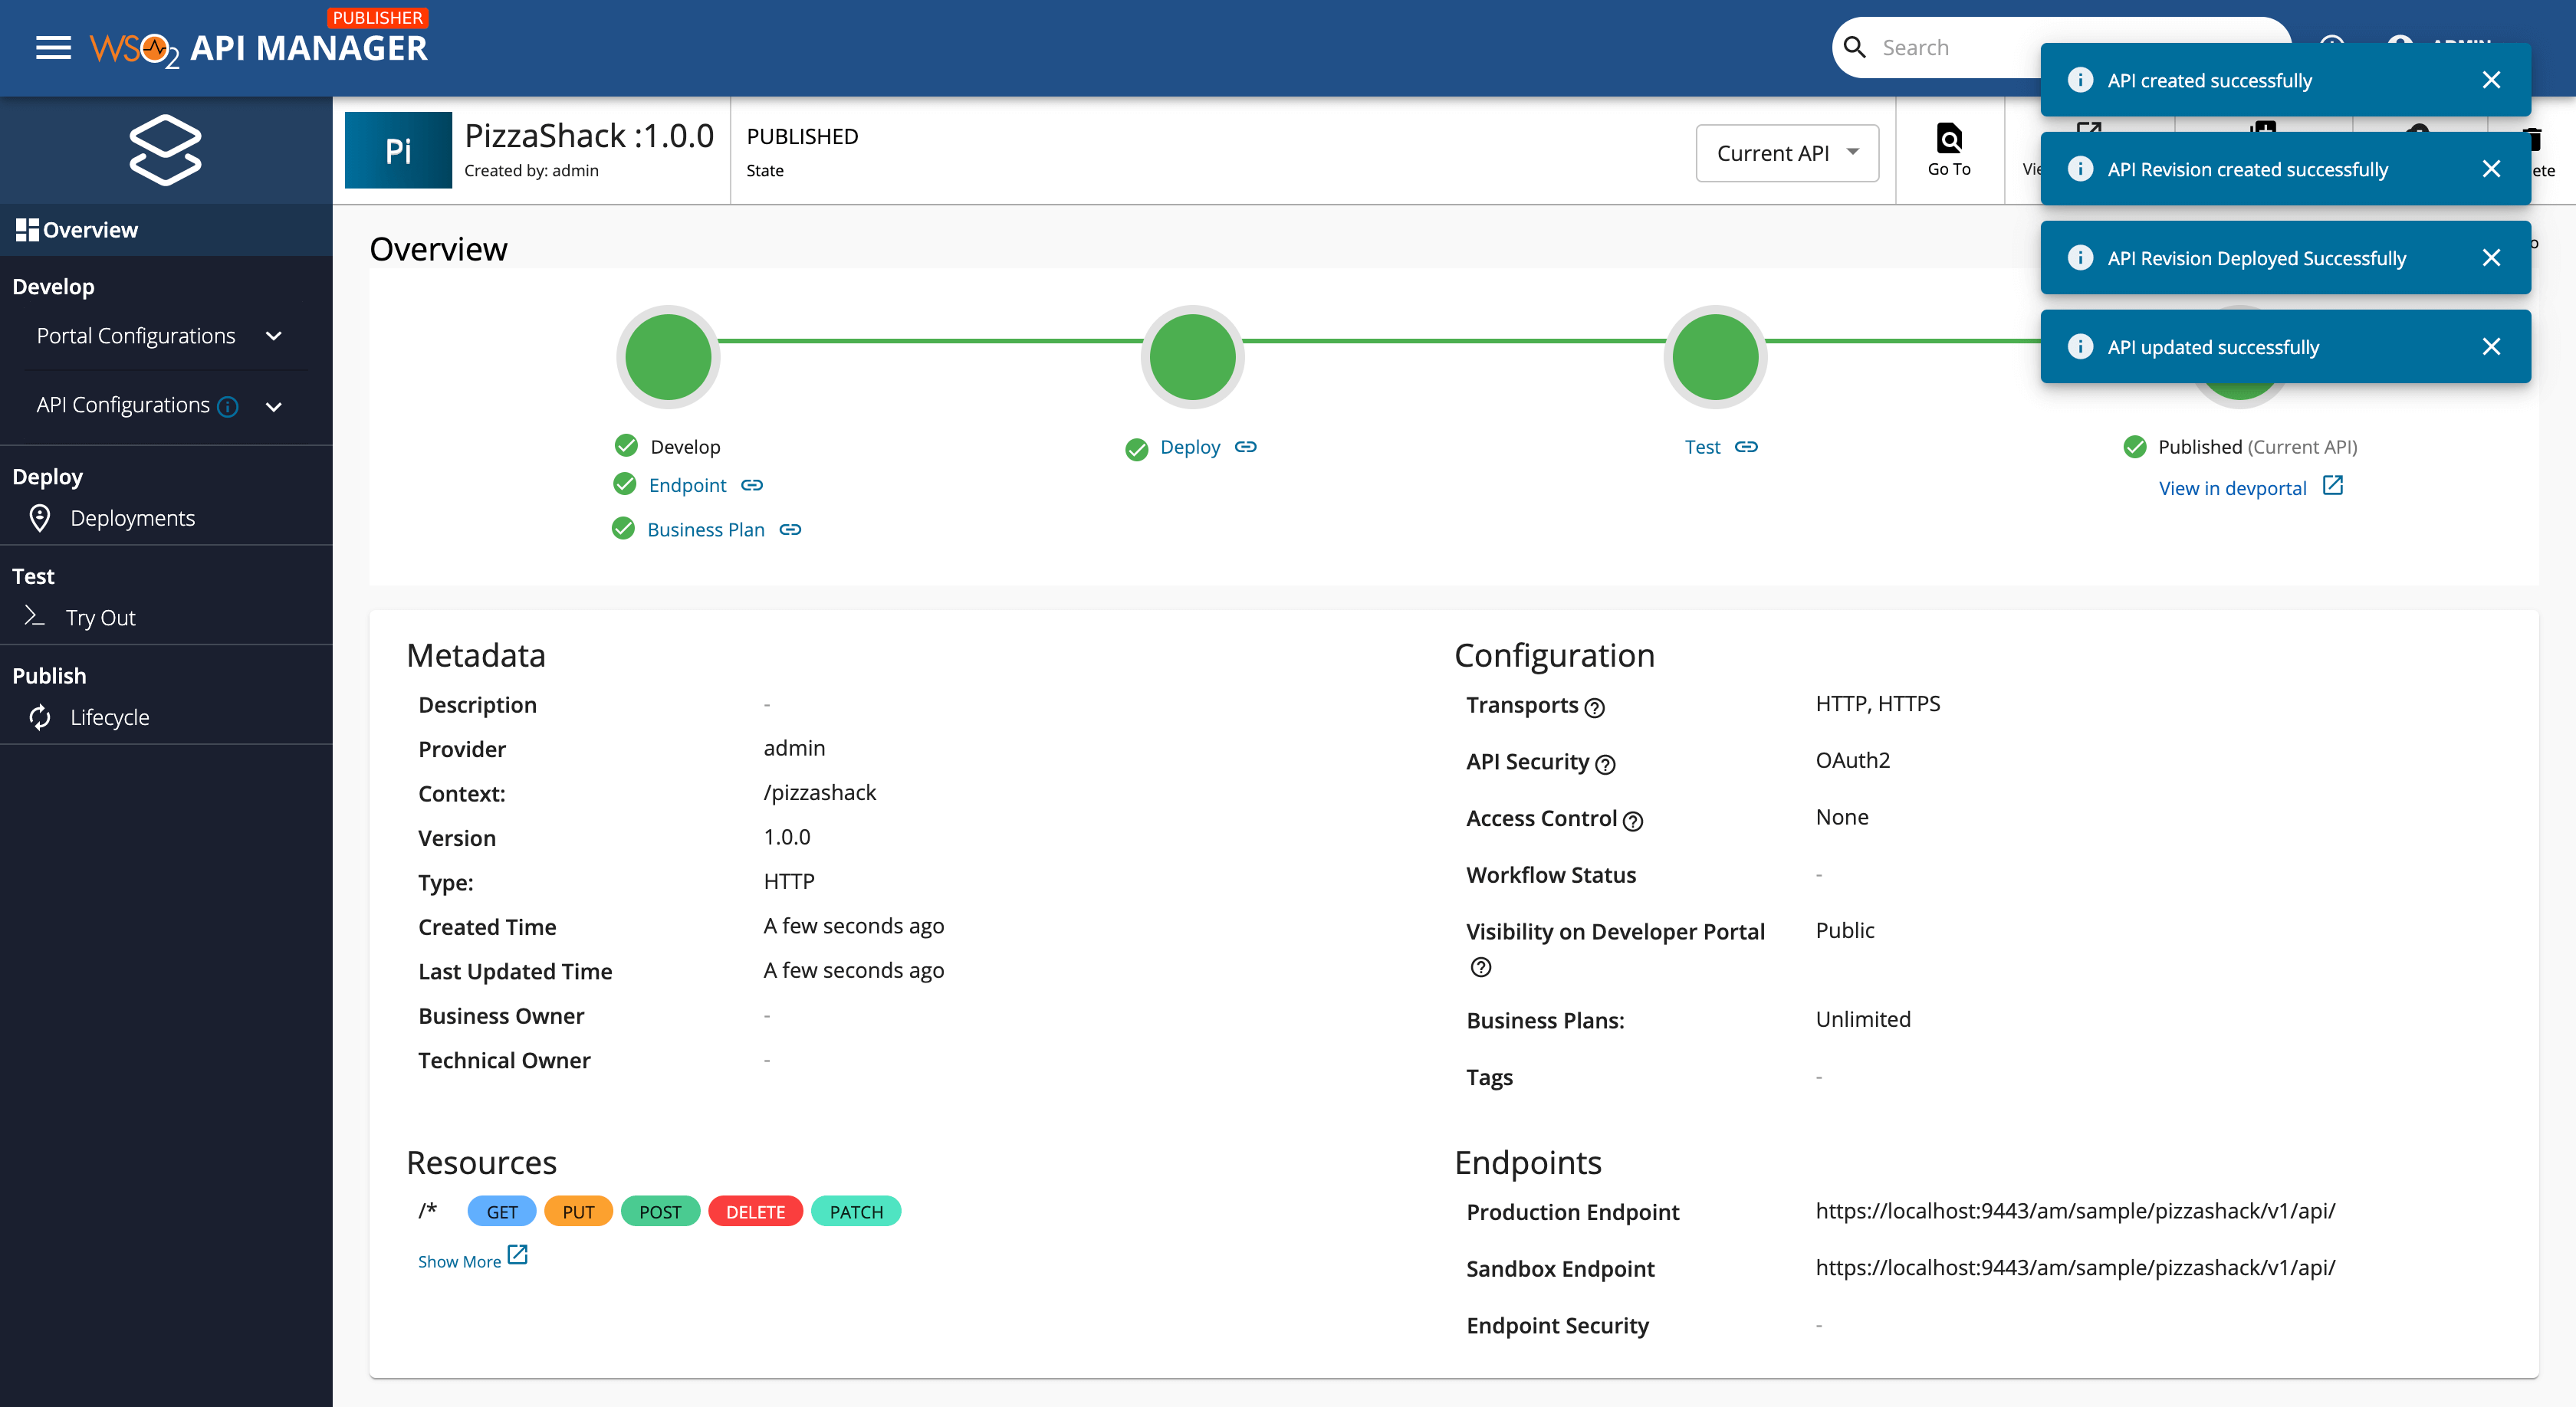Dismiss the API created successfully notification

(x=2491, y=80)
